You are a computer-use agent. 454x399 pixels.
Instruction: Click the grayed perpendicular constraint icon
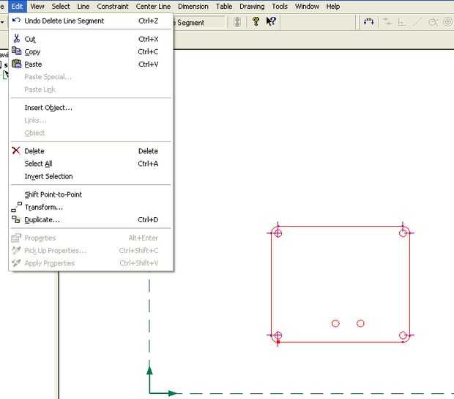401,22
